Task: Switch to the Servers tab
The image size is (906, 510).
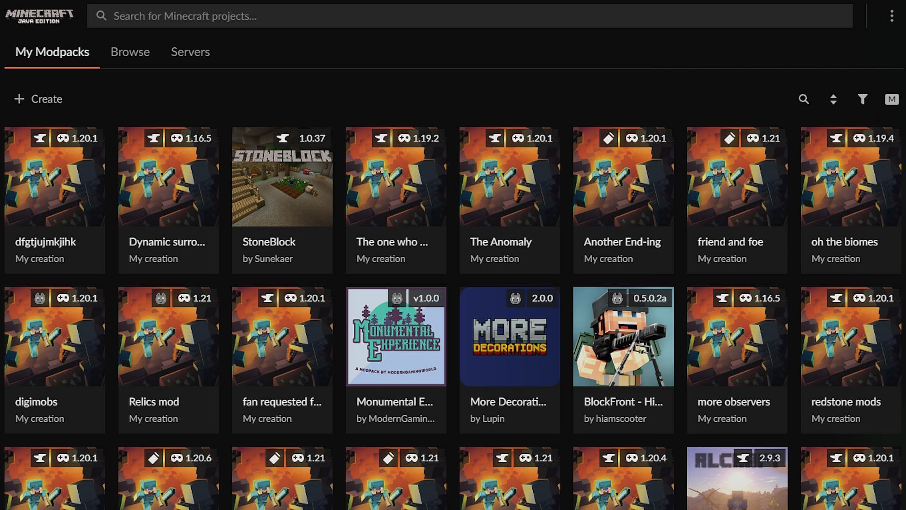Action: point(190,52)
